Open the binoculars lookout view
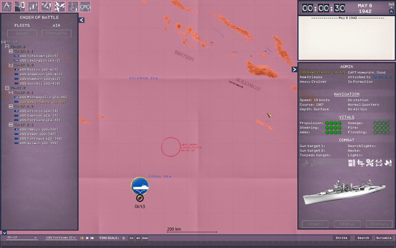396x248 pixels. (x=85, y=6)
